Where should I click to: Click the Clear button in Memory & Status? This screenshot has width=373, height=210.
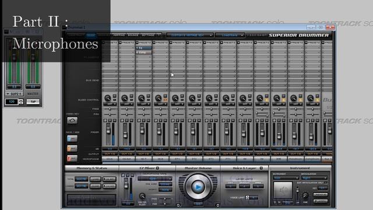pos(95,186)
